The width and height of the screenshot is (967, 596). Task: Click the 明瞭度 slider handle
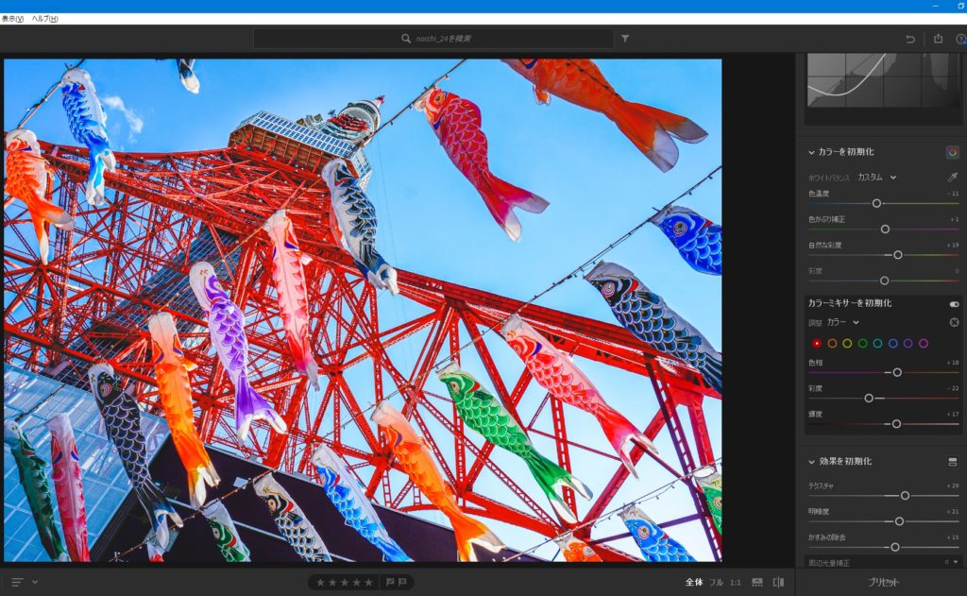click(899, 521)
